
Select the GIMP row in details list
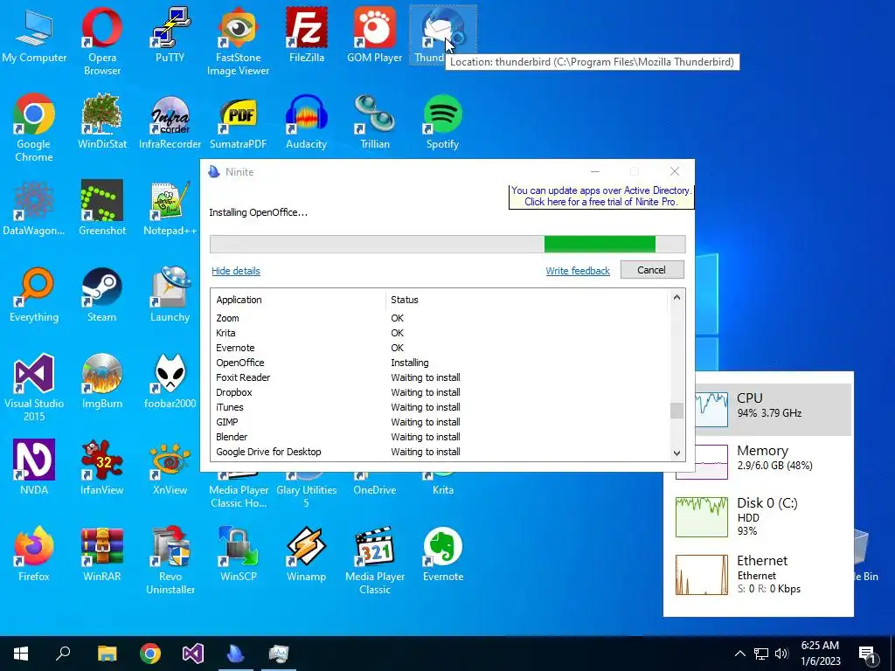[440, 422]
